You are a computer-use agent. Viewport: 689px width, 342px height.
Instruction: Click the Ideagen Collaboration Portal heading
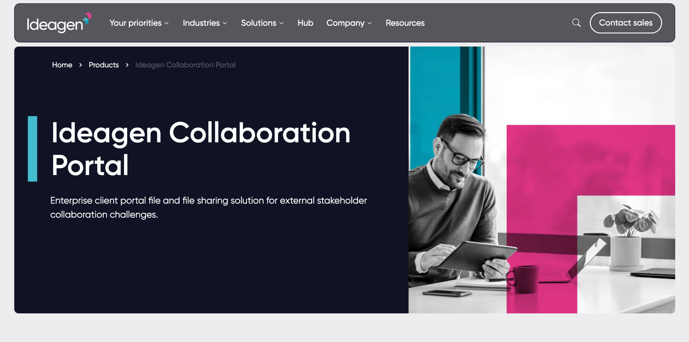(201, 148)
